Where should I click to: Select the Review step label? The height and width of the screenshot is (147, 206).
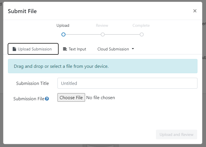pyautogui.click(x=102, y=26)
